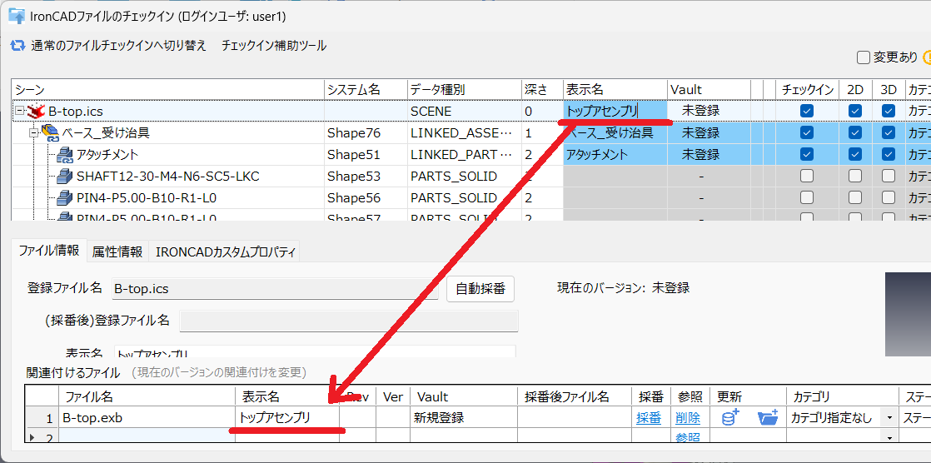
Task: Click the ベース_受け治具 linked assembly icon
Action: point(50,133)
